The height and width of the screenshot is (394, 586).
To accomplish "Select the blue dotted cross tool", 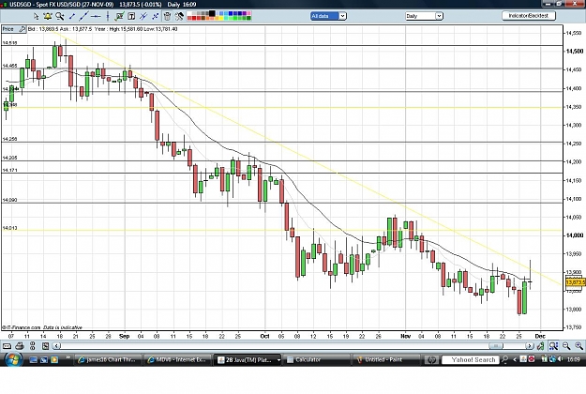I will (x=155, y=16).
